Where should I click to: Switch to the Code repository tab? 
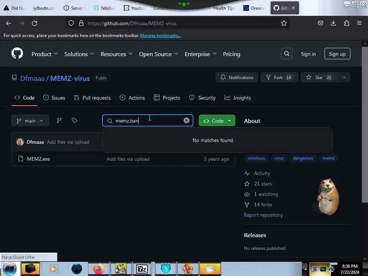24,98
